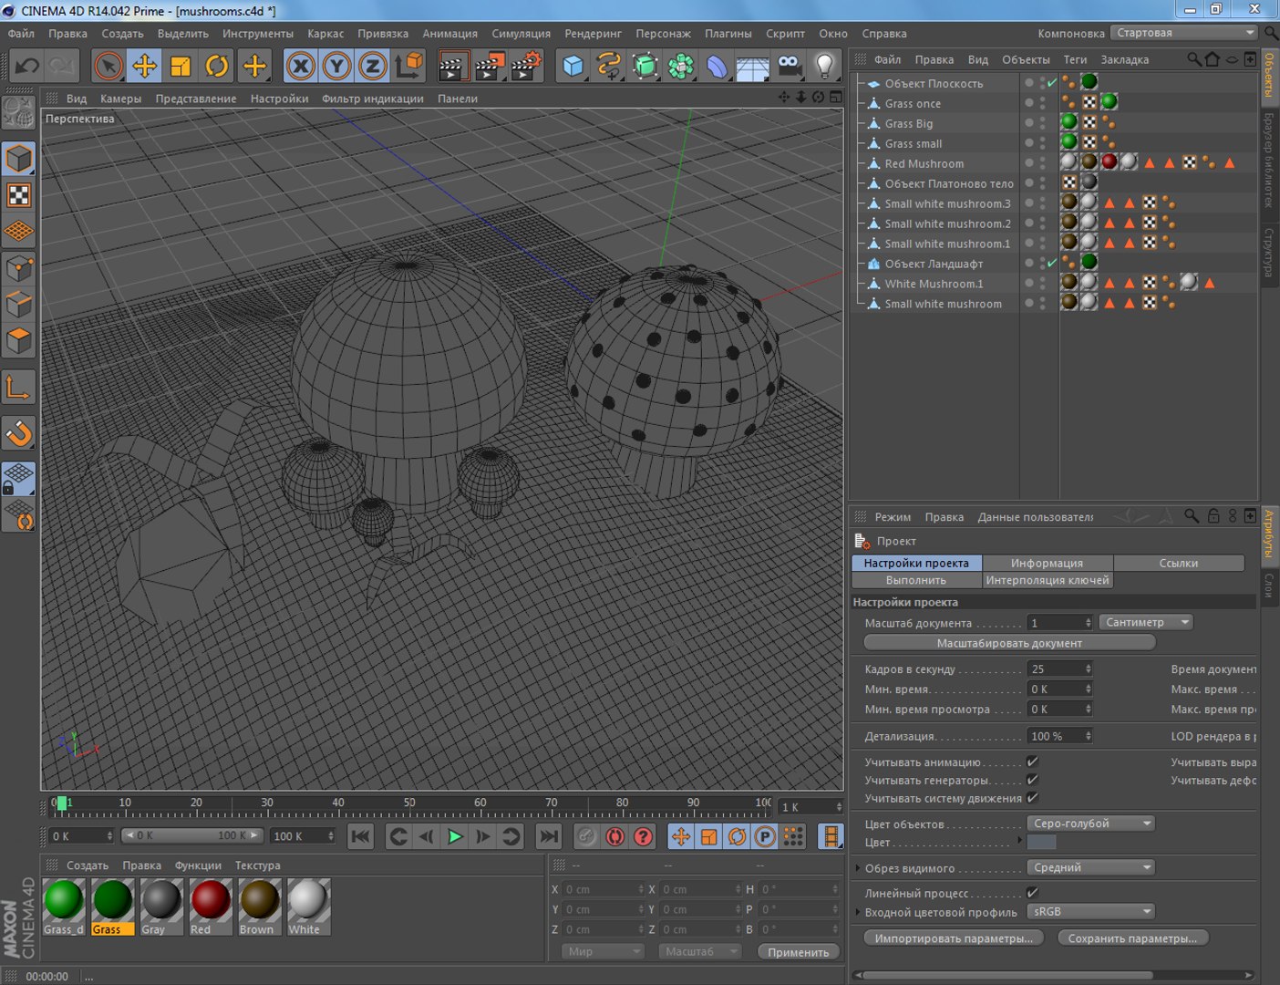Click the Применить button
This screenshot has height=985, width=1280.
point(798,951)
